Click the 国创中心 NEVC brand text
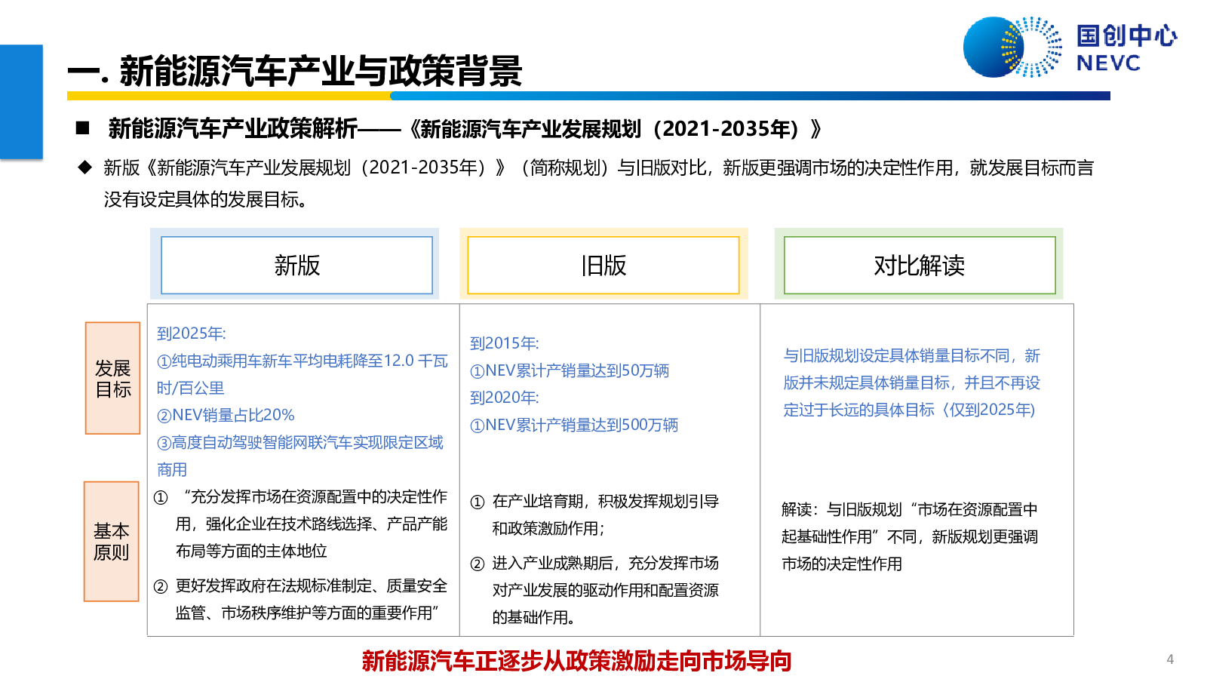The image size is (1207, 679). (x=1126, y=48)
